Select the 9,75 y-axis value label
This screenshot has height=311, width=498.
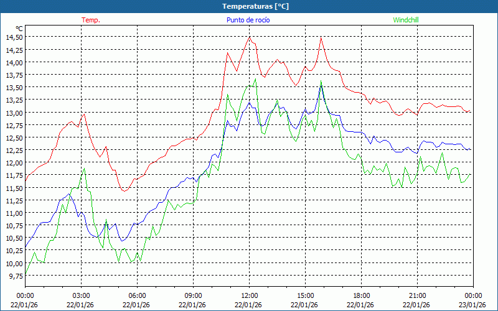click(x=15, y=276)
